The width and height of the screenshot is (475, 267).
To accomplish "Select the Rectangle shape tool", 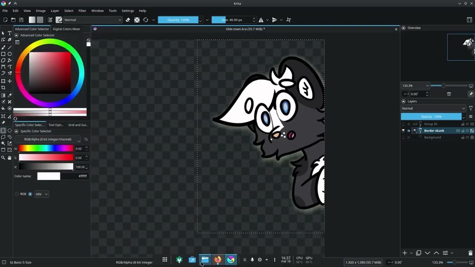I will tap(3, 54).
